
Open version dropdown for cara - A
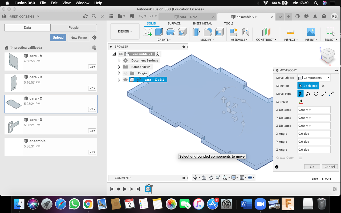pos(92,67)
